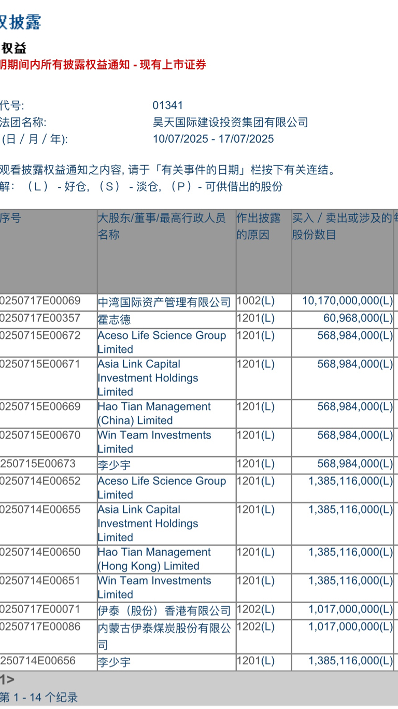Click 568,984,000(L) in row E00672
This screenshot has height=709, width=398.
click(x=355, y=335)
